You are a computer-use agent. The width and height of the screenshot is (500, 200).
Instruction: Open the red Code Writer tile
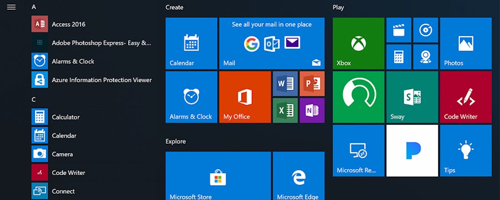[466, 97]
